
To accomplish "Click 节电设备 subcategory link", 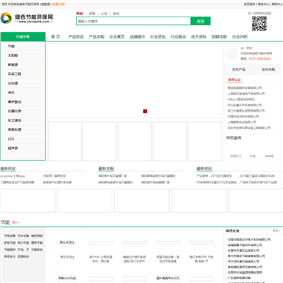I will [x=9, y=236].
